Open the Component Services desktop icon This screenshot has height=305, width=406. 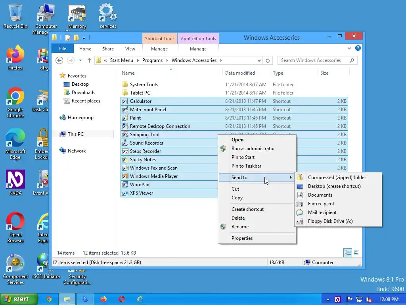[15, 269]
